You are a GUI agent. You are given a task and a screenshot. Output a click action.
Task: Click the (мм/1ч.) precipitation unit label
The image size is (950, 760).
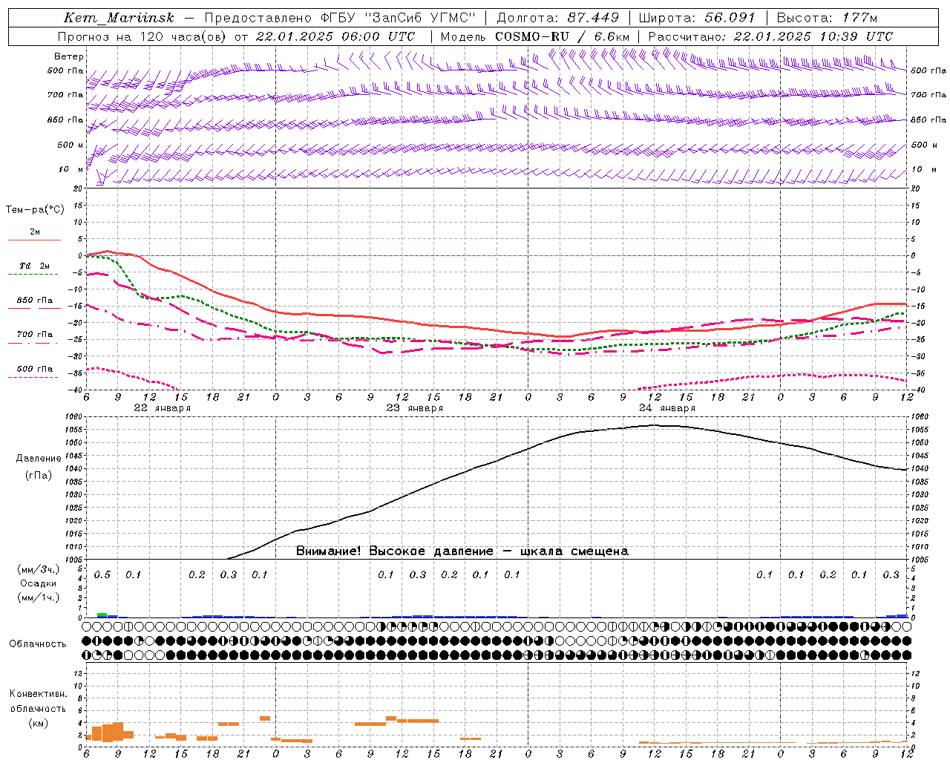click(39, 597)
